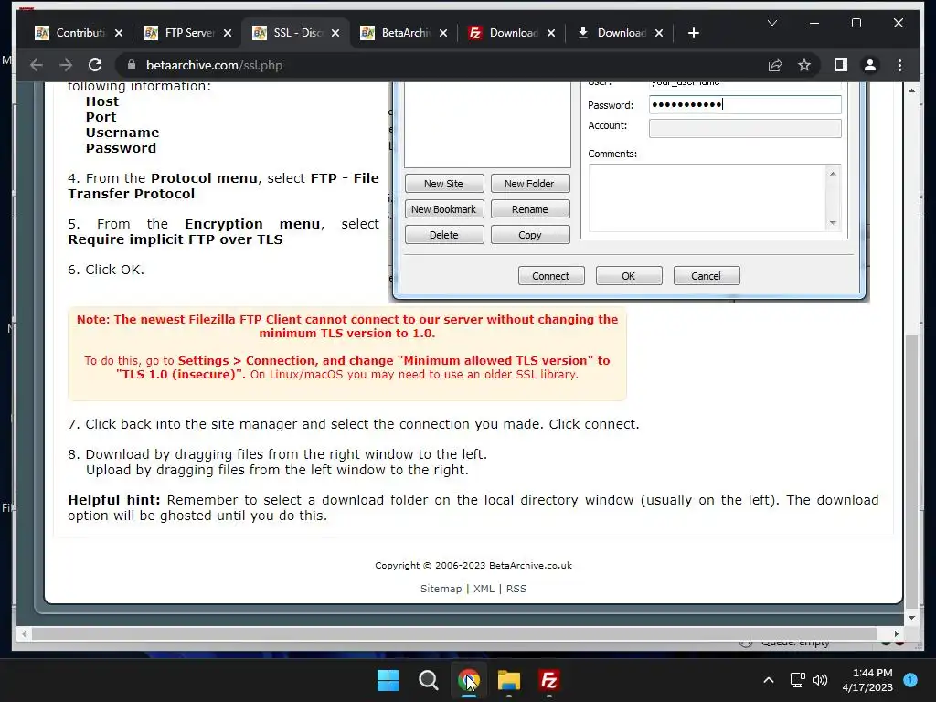The width and height of the screenshot is (936, 702).
Task: Click the New Site button image
Action: pos(444,183)
